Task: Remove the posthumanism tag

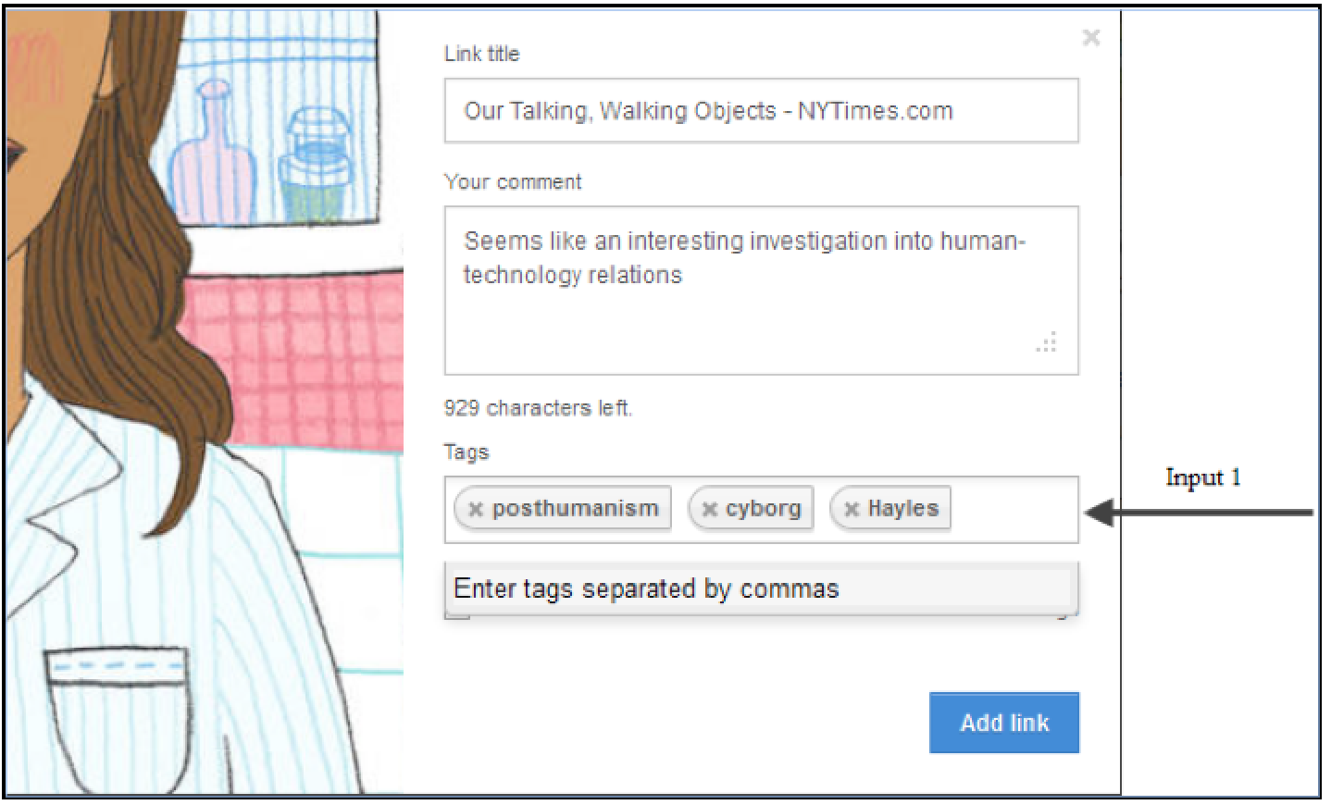Action: (476, 509)
